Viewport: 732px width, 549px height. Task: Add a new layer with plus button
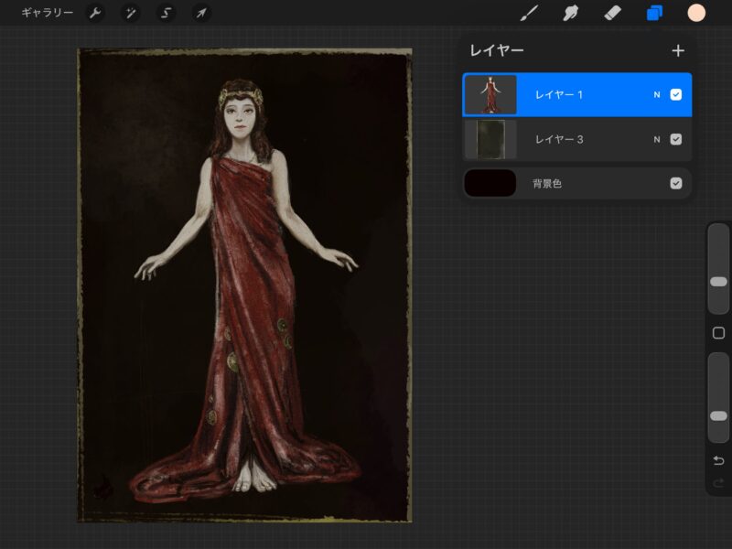click(678, 50)
